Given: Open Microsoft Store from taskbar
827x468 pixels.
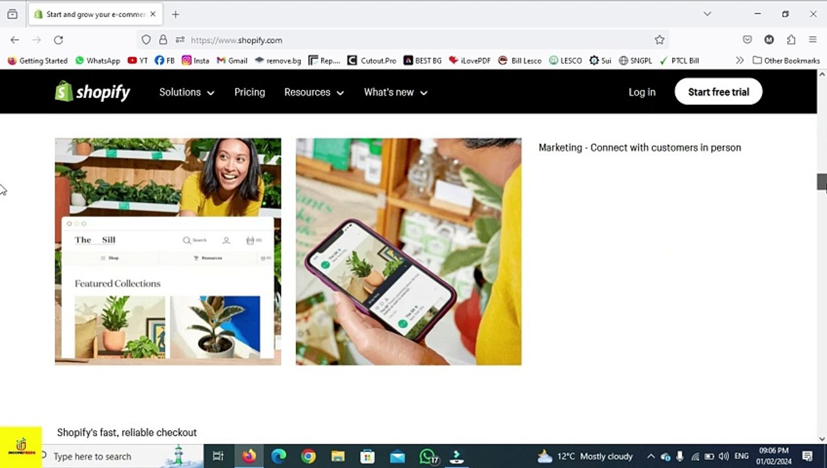Looking at the screenshot, I should coord(368,456).
